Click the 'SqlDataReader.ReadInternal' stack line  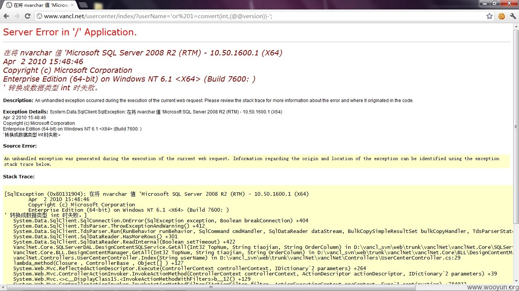point(124,242)
